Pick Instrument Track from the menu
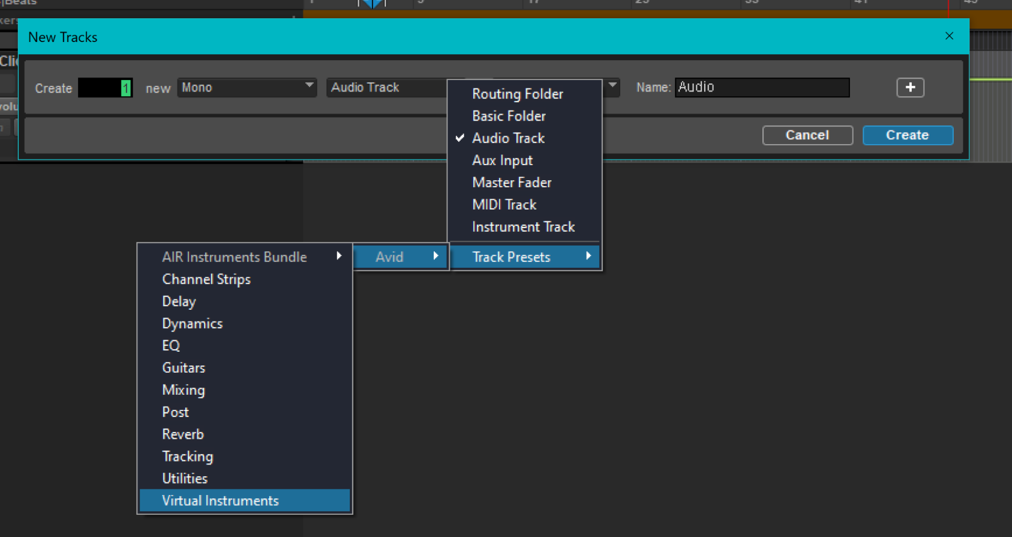This screenshot has width=1012, height=537. coord(523,227)
